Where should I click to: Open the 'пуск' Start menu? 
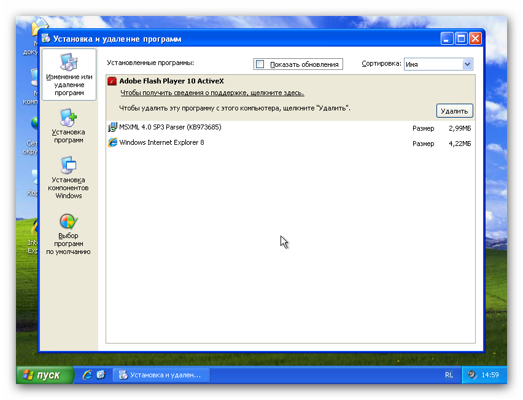tap(42, 375)
